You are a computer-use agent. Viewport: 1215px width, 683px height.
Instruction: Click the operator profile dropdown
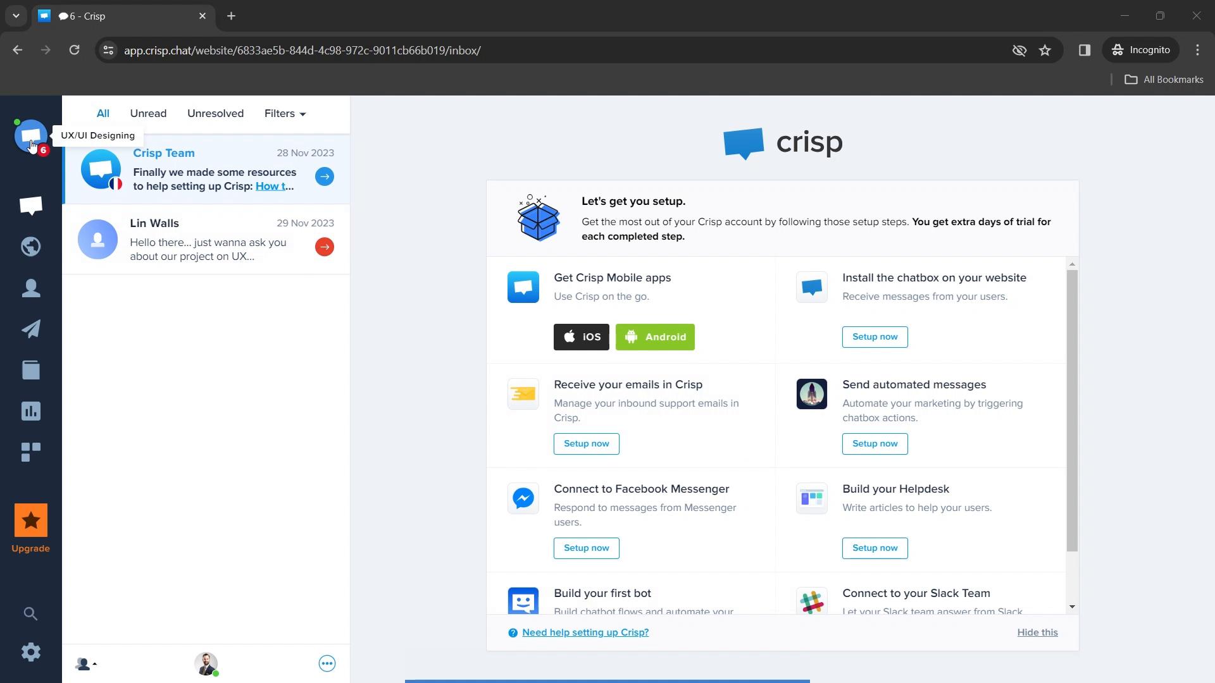(87, 663)
